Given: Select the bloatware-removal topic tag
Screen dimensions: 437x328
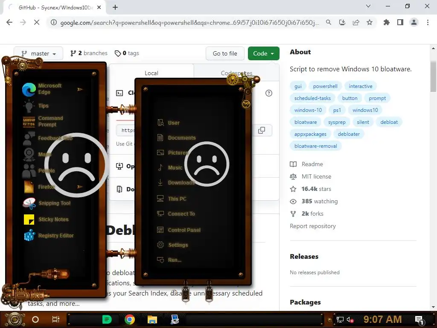Looking at the screenshot, I should tap(315, 146).
